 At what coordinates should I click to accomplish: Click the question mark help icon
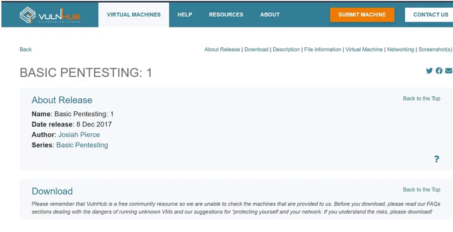[437, 159]
